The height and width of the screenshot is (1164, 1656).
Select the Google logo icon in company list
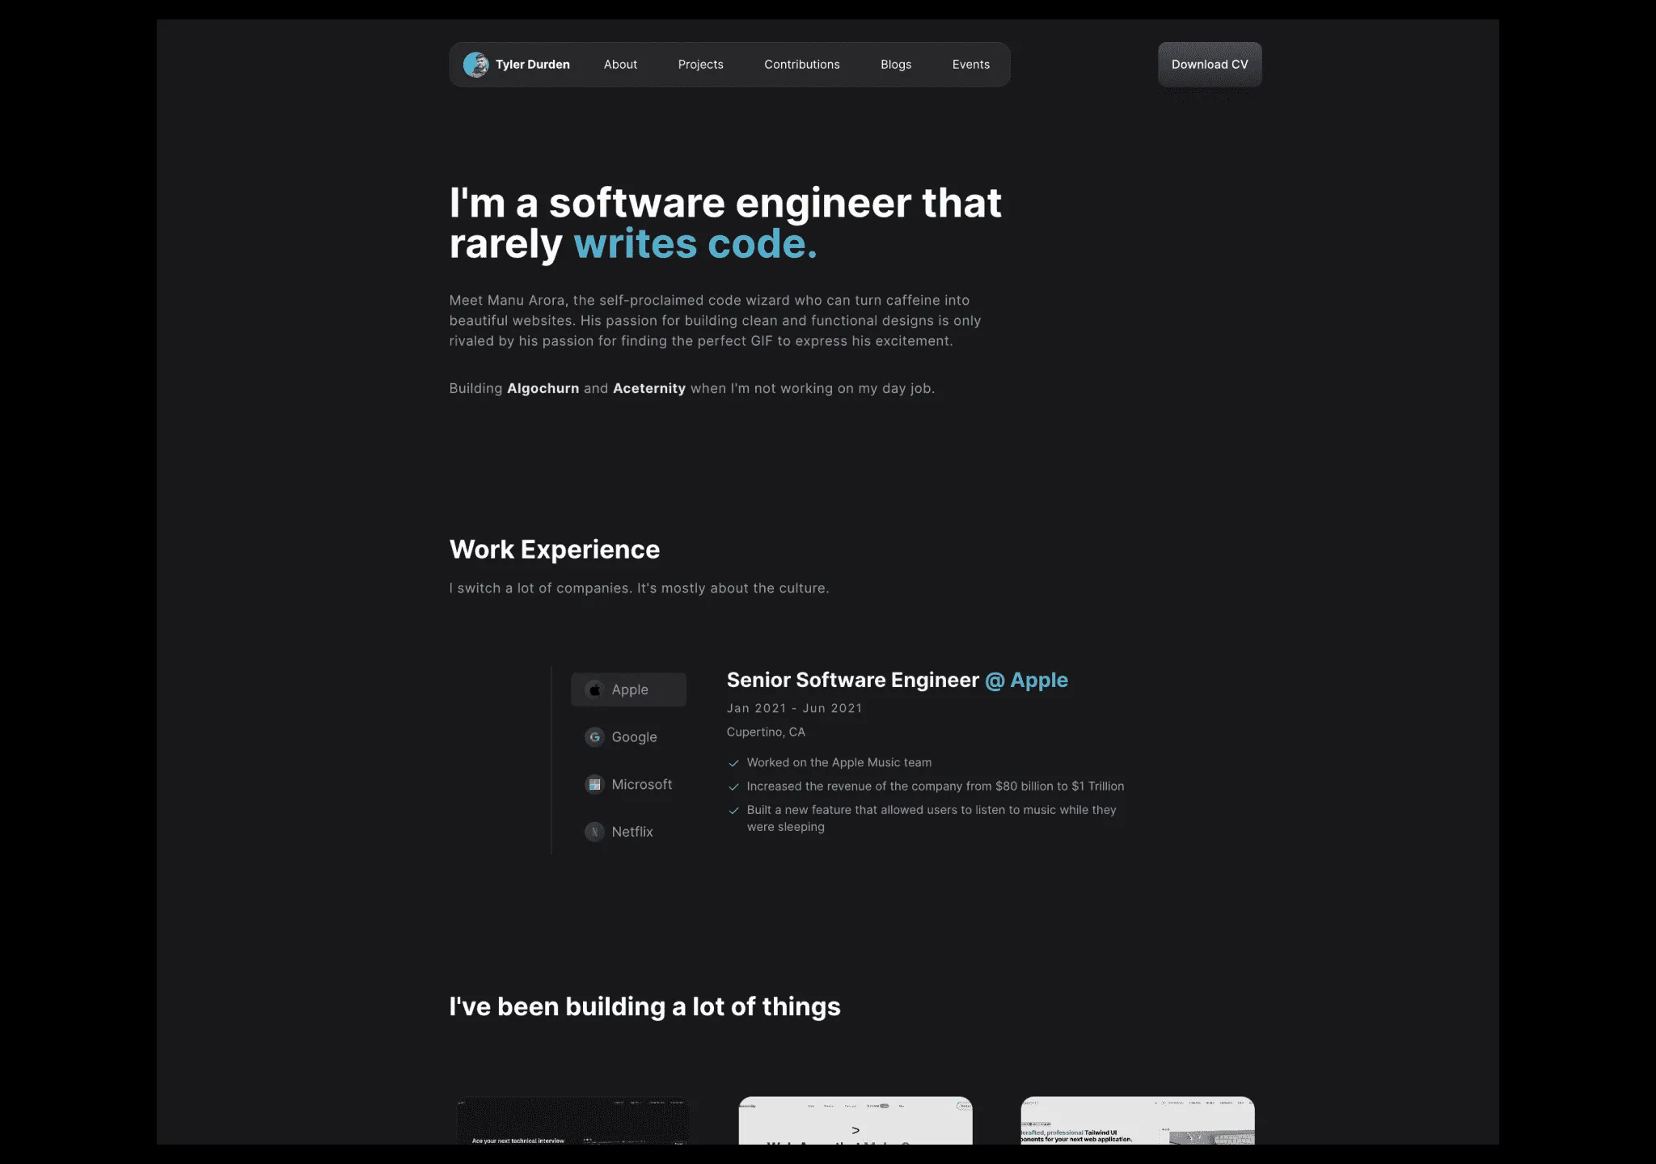[595, 736]
